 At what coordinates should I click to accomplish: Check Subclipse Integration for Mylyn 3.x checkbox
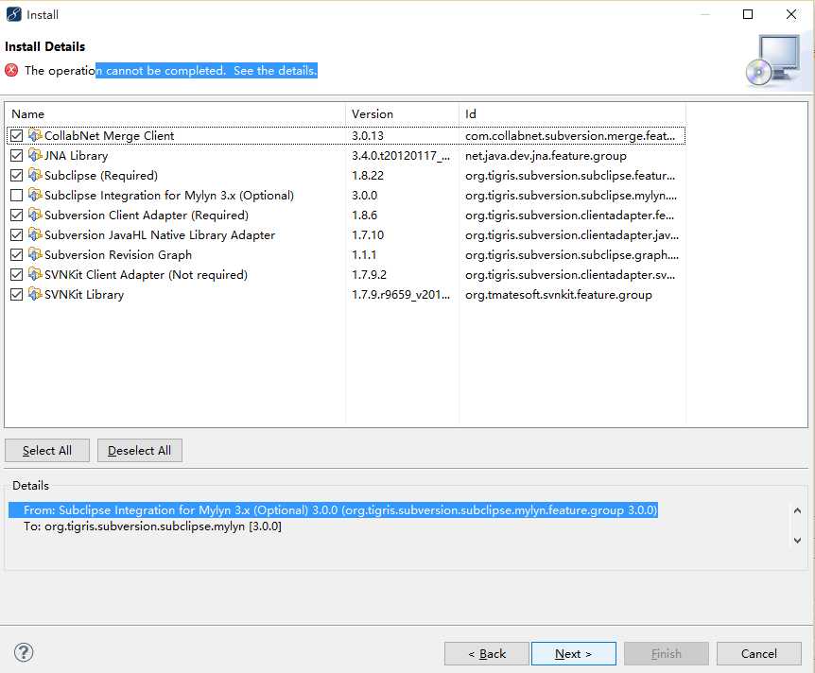17,195
